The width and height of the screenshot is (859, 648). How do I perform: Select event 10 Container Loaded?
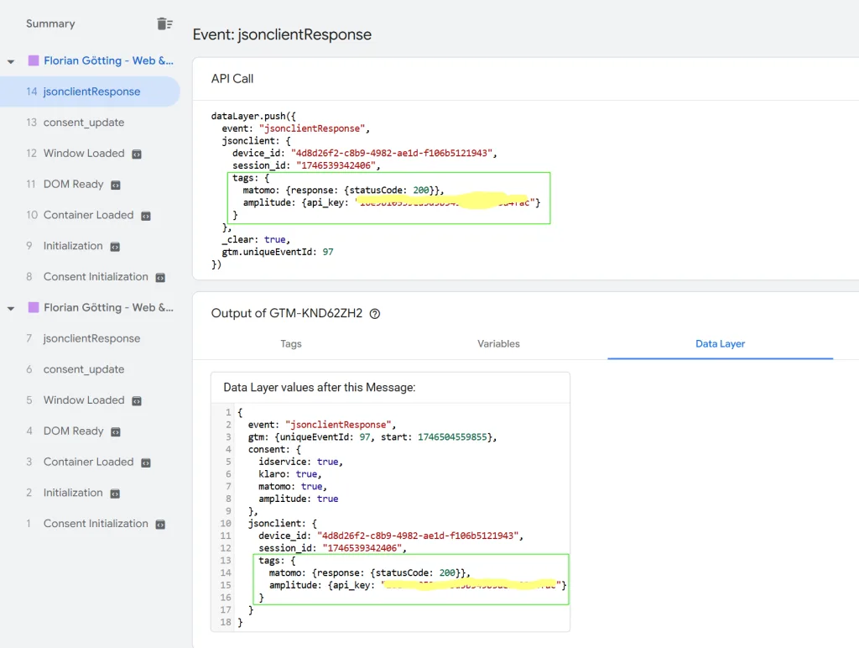pyautogui.click(x=90, y=215)
